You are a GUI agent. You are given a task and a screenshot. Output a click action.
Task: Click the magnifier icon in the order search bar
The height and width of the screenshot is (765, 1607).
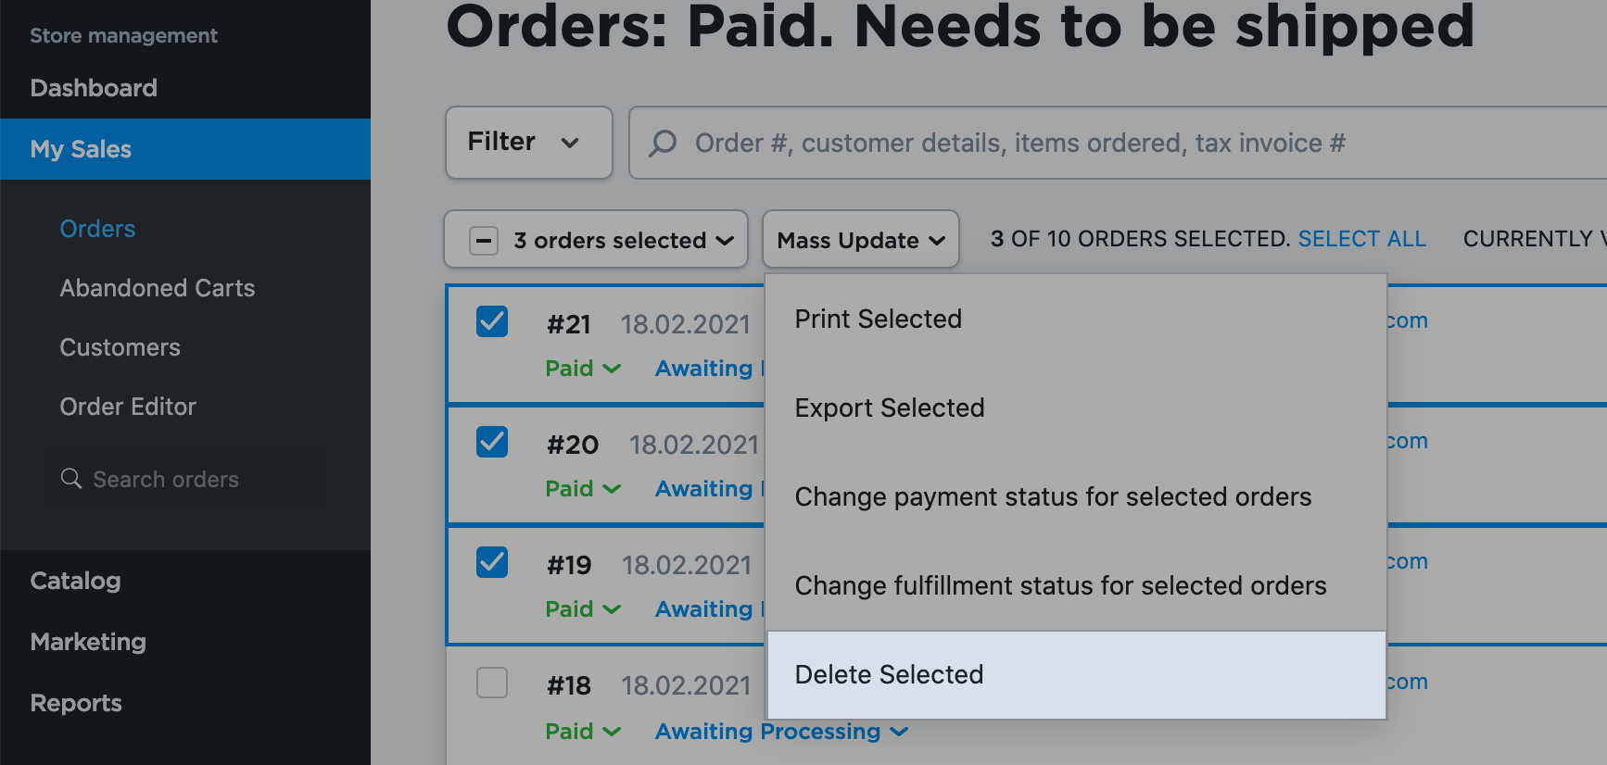click(x=662, y=143)
